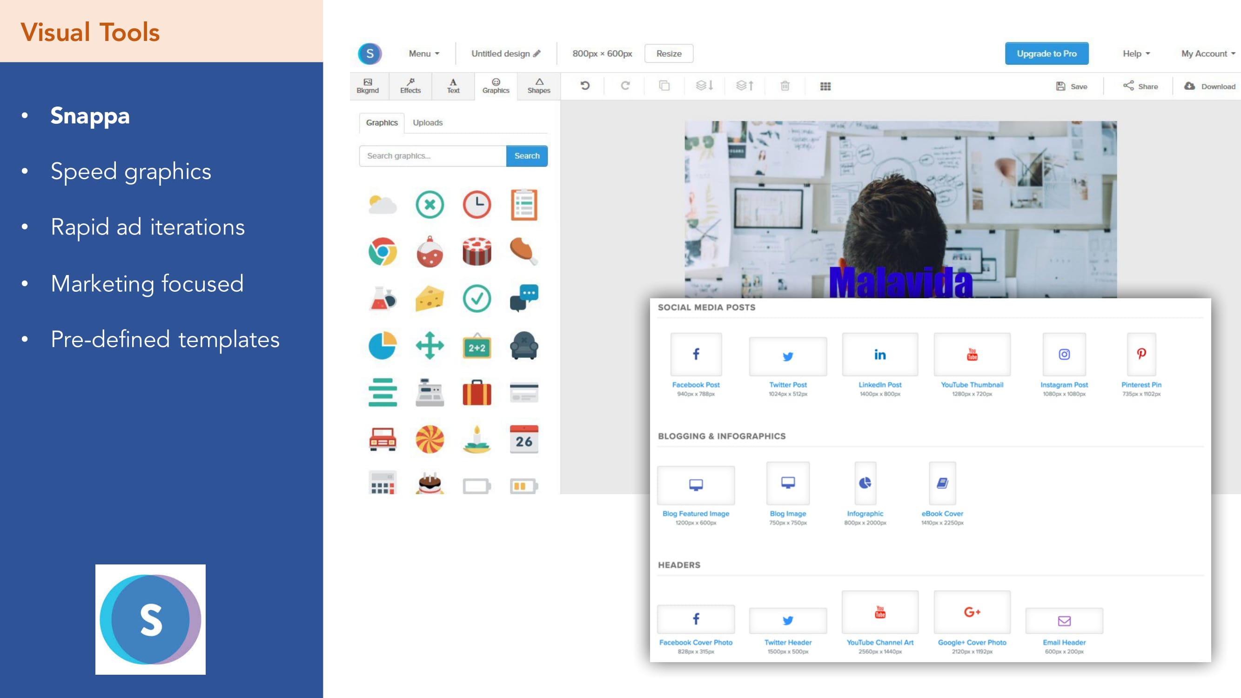Select the red clock graphic

(x=477, y=204)
